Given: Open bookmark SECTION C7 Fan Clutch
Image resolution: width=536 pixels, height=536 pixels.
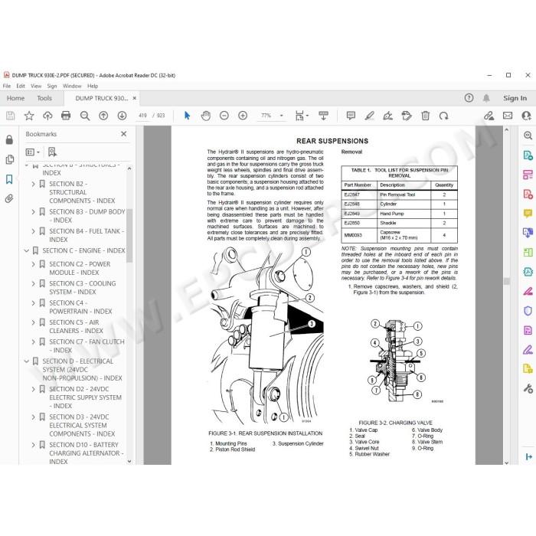Looking at the screenshot, I should click(x=87, y=346).
